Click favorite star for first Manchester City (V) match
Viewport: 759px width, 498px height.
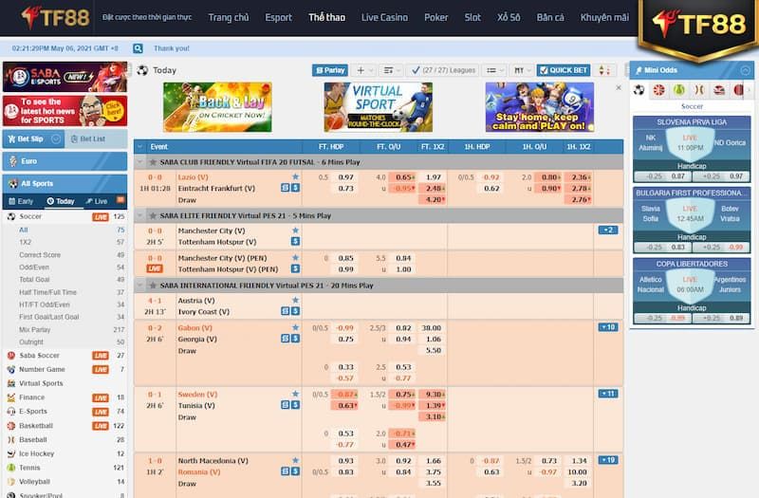pos(295,231)
